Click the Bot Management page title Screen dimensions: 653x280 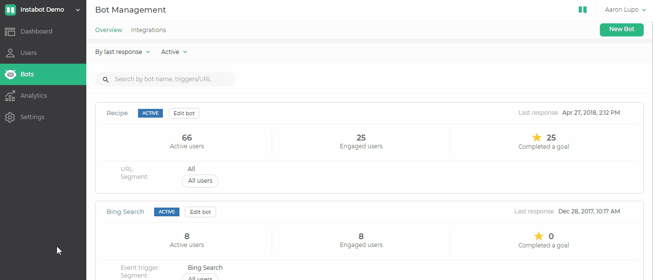coord(131,10)
